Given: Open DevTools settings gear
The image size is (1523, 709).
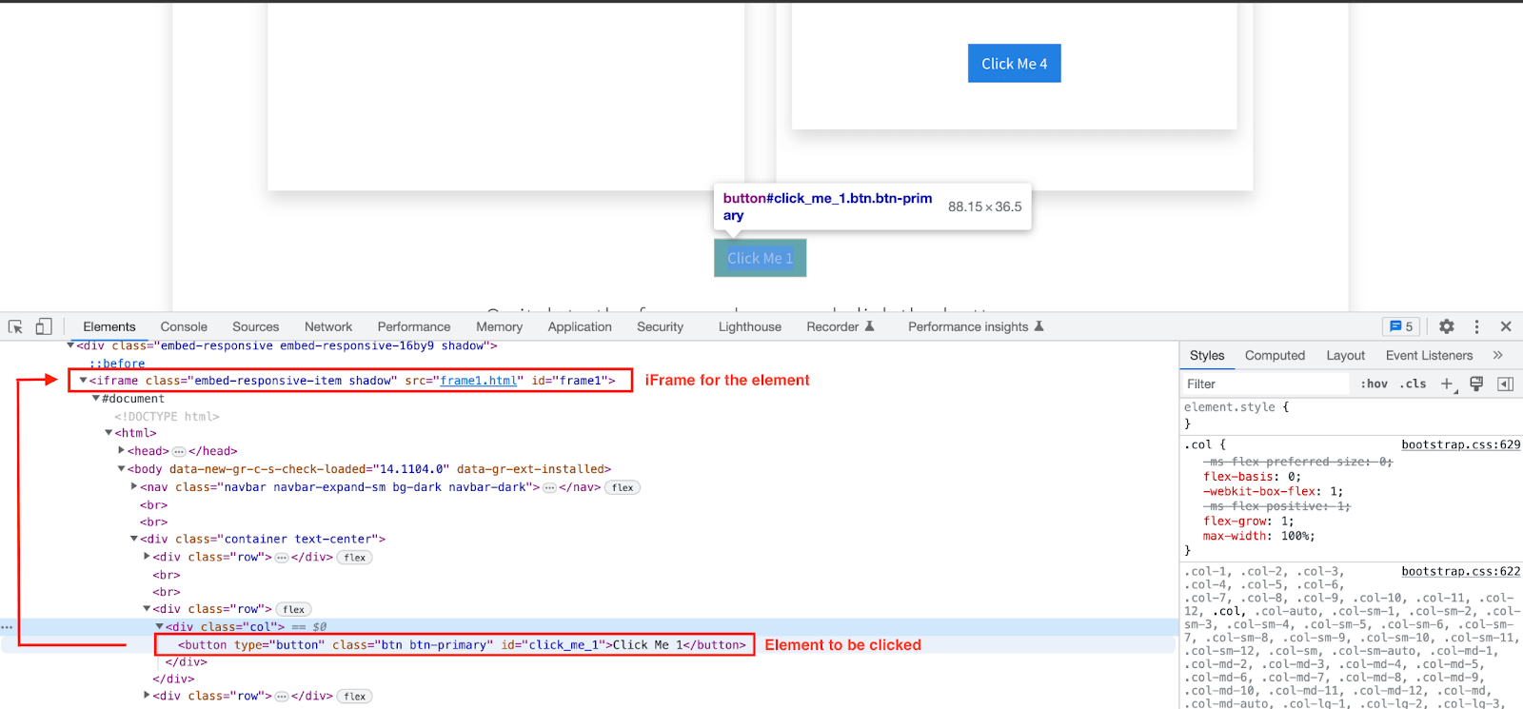Looking at the screenshot, I should tap(1446, 326).
